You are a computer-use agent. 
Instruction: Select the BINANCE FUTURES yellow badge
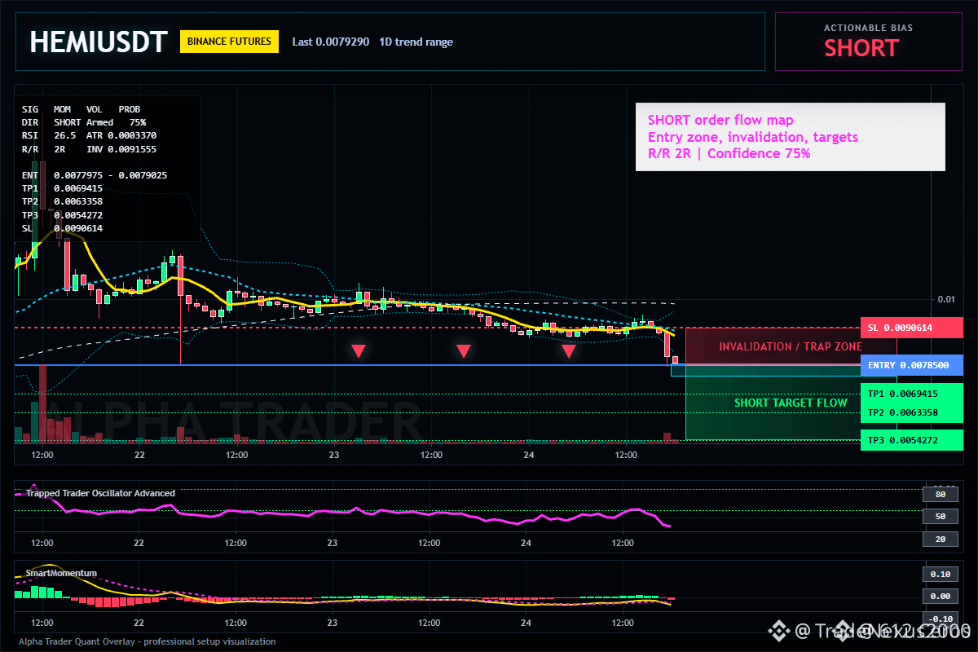tap(229, 42)
